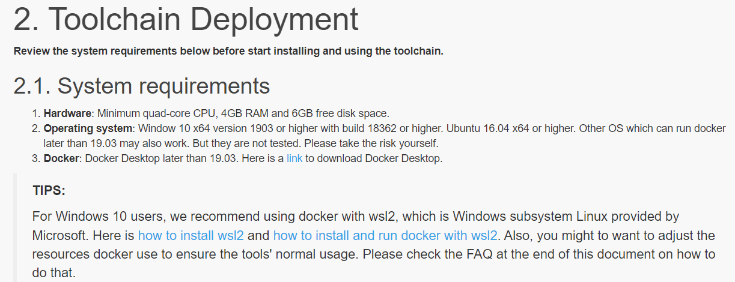735x282 pixels.
Task: Click the "TIPS:" callout title
Action: tap(49, 191)
